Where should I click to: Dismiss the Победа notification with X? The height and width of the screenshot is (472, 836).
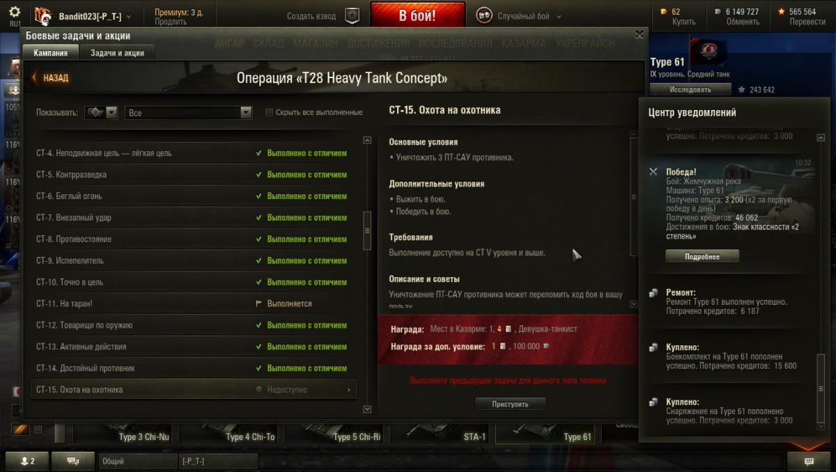click(x=653, y=171)
